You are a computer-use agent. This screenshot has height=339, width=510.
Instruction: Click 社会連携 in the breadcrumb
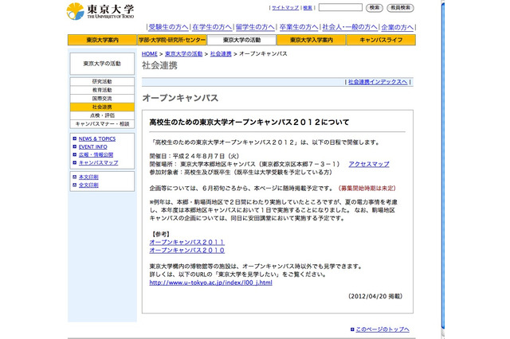click(x=221, y=54)
